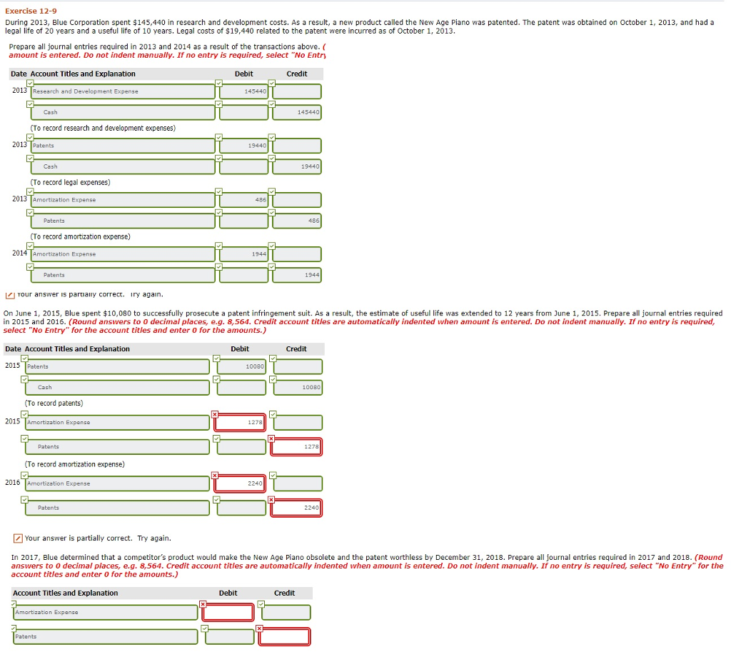Click the 2014 debit field showing 1944
Image resolution: width=731 pixels, height=652 pixels.
point(244,254)
